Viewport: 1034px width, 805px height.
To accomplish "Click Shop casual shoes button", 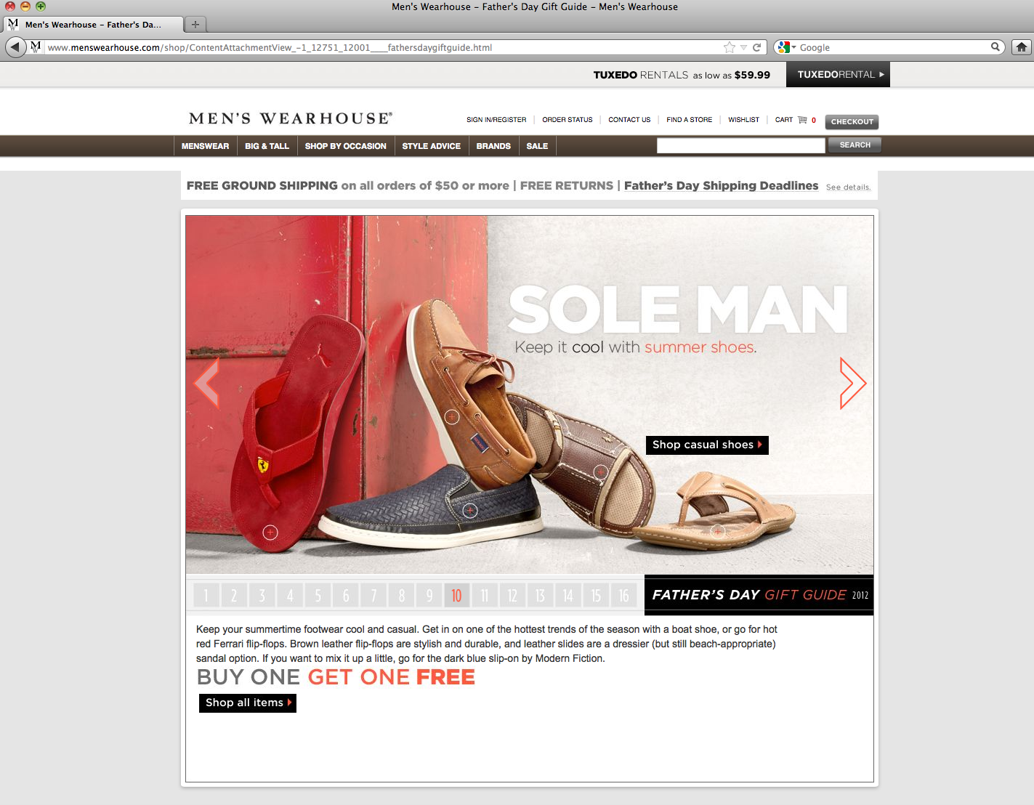I will (x=707, y=445).
